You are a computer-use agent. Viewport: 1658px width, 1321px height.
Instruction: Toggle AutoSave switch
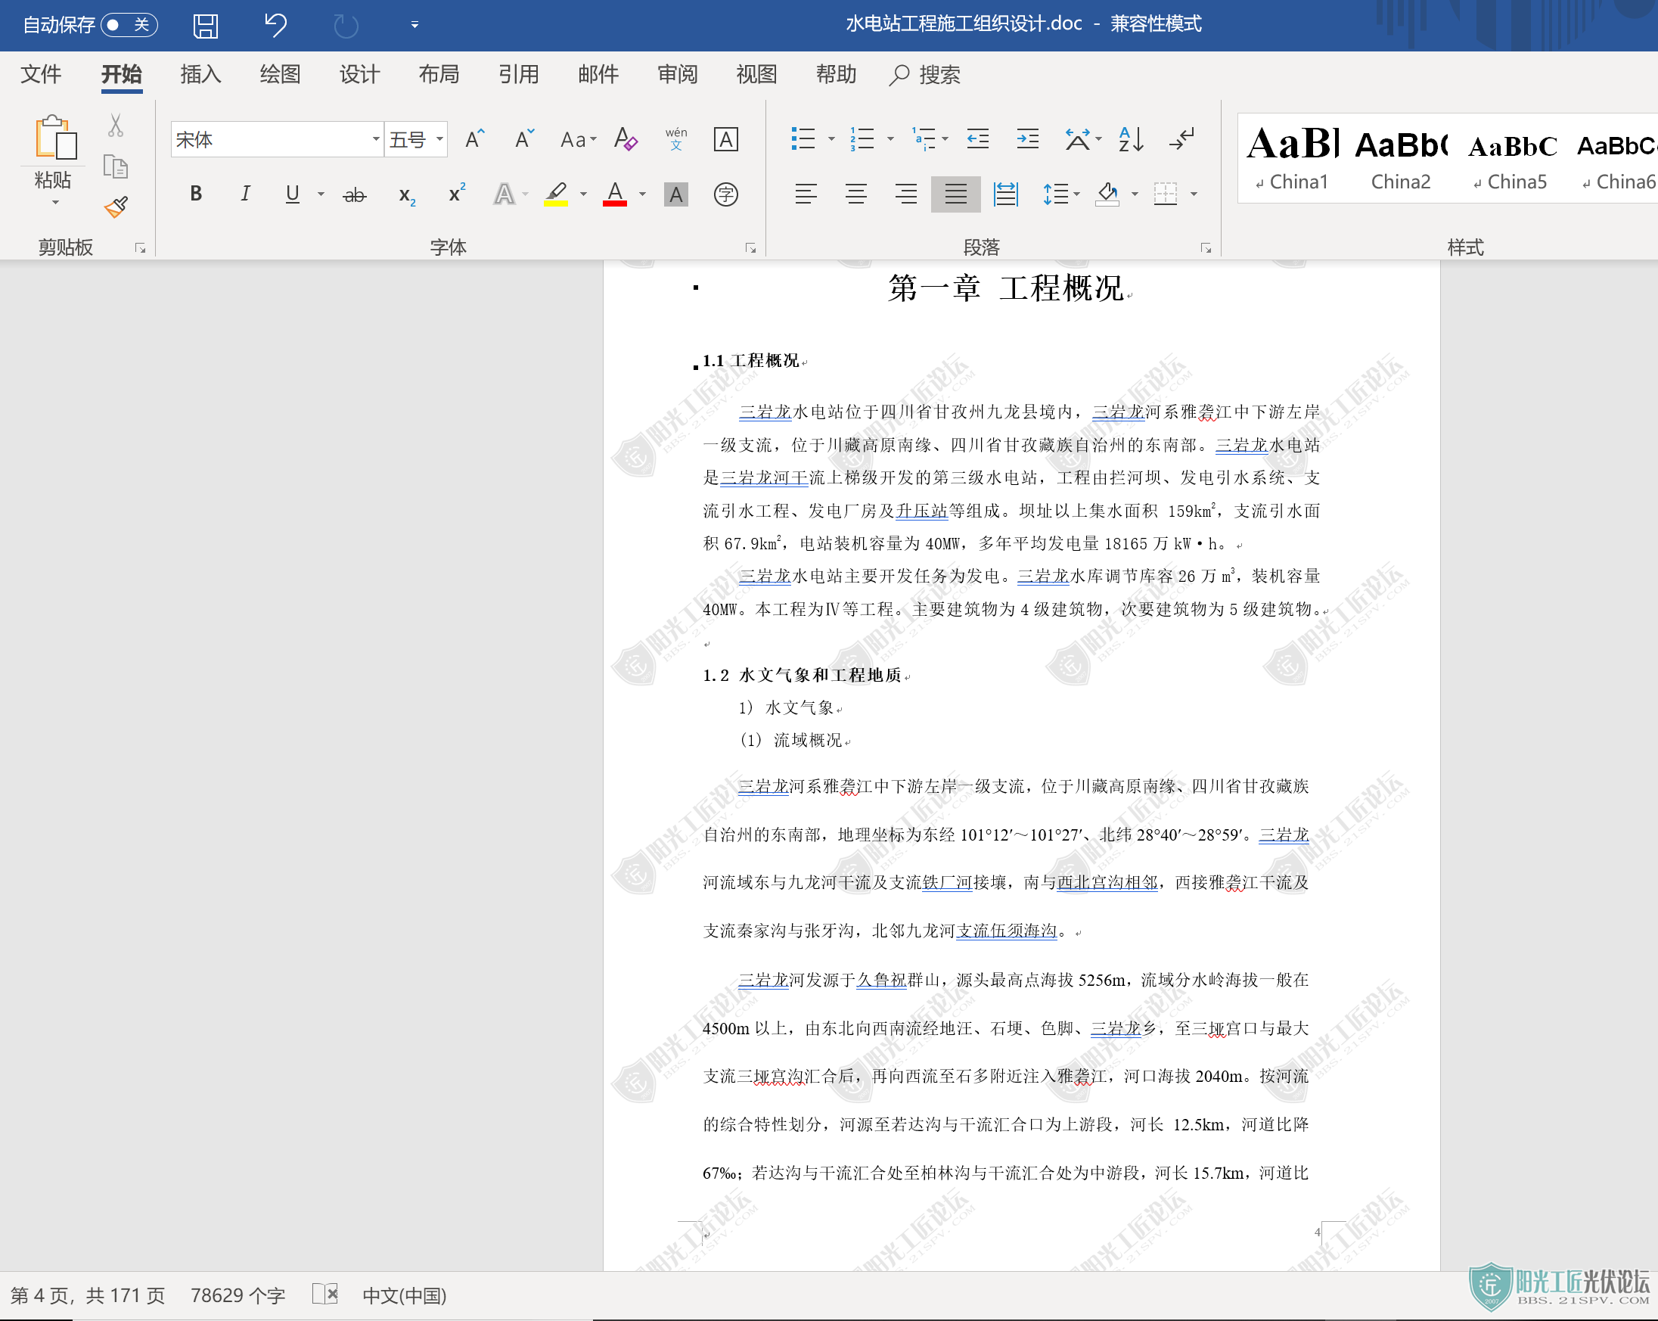[129, 25]
